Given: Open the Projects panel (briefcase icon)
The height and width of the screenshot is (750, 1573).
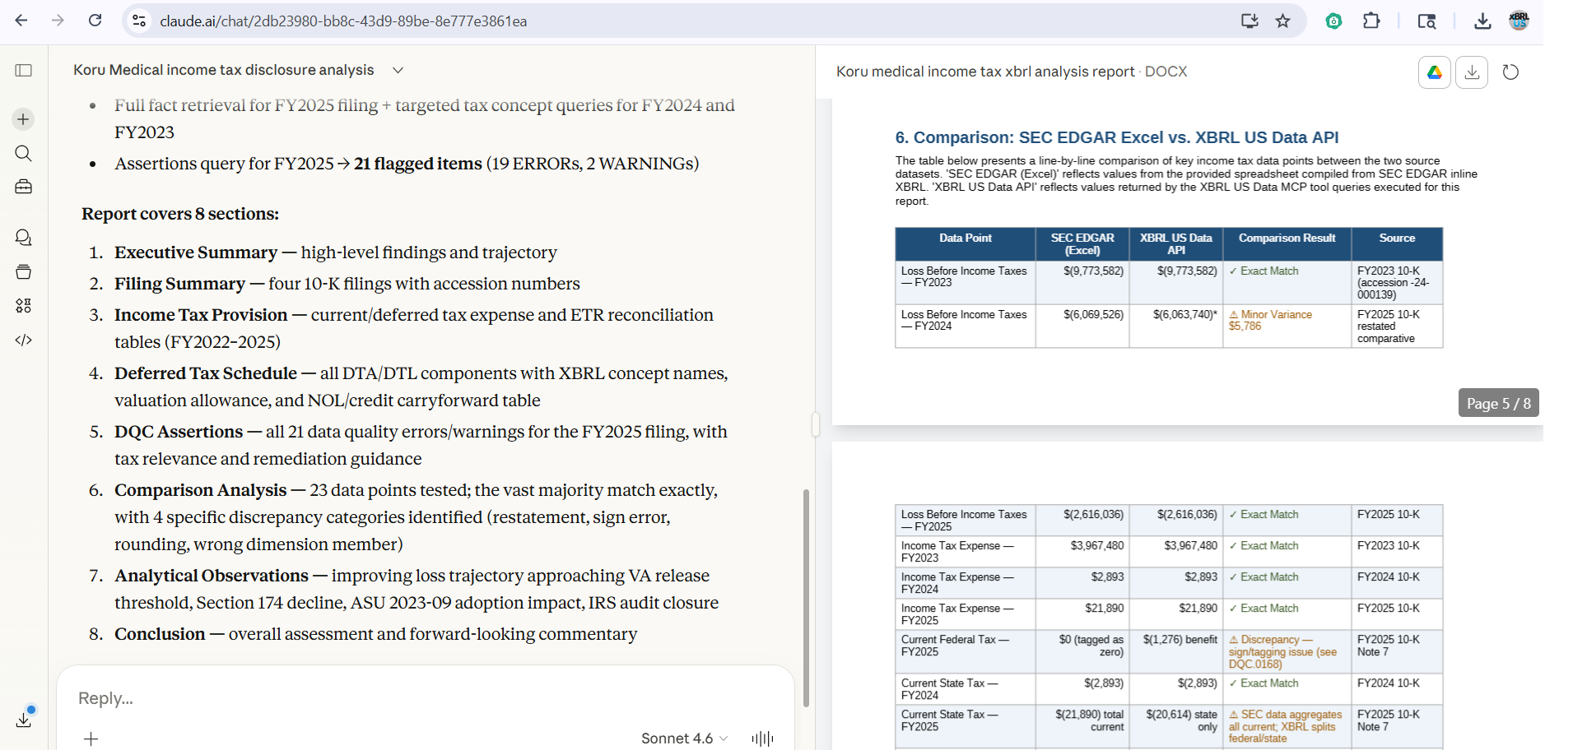Looking at the screenshot, I should pos(23,187).
